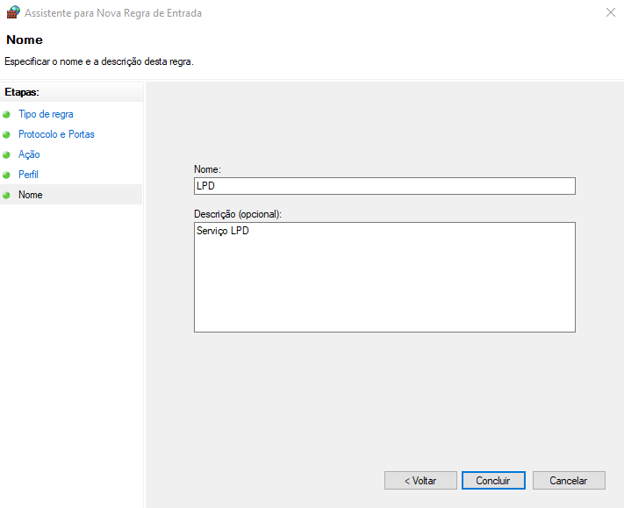Select the Nome step in the sidebar

pos(30,195)
